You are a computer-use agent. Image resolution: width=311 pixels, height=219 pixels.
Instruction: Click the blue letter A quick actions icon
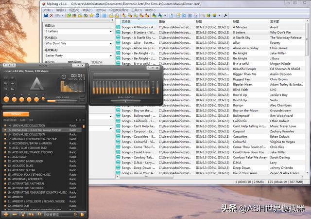click(160, 15)
